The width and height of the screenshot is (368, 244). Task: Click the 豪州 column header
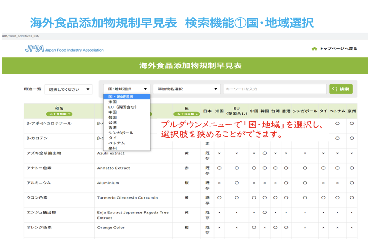click(x=352, y=111)
